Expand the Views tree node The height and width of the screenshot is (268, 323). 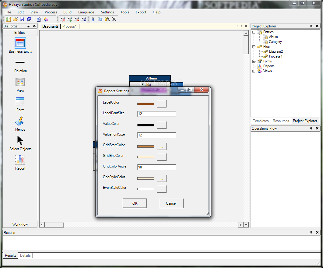click(x=254, y=71)
